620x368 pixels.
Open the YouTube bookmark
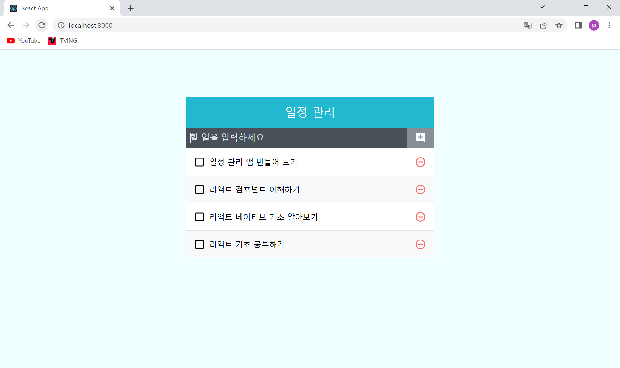point(24,41)
